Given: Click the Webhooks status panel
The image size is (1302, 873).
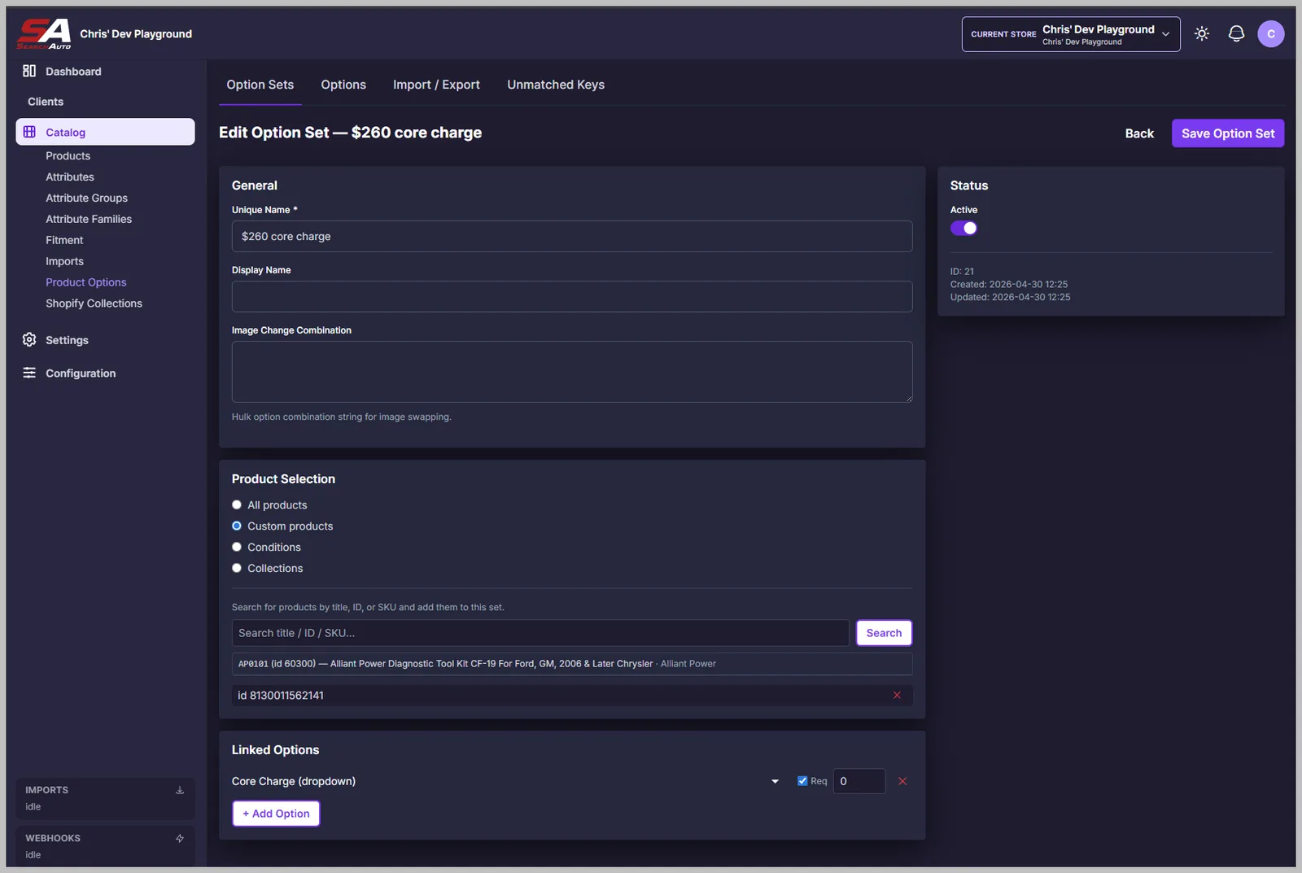Looking at the screenshot, I should tap(105, 846).
